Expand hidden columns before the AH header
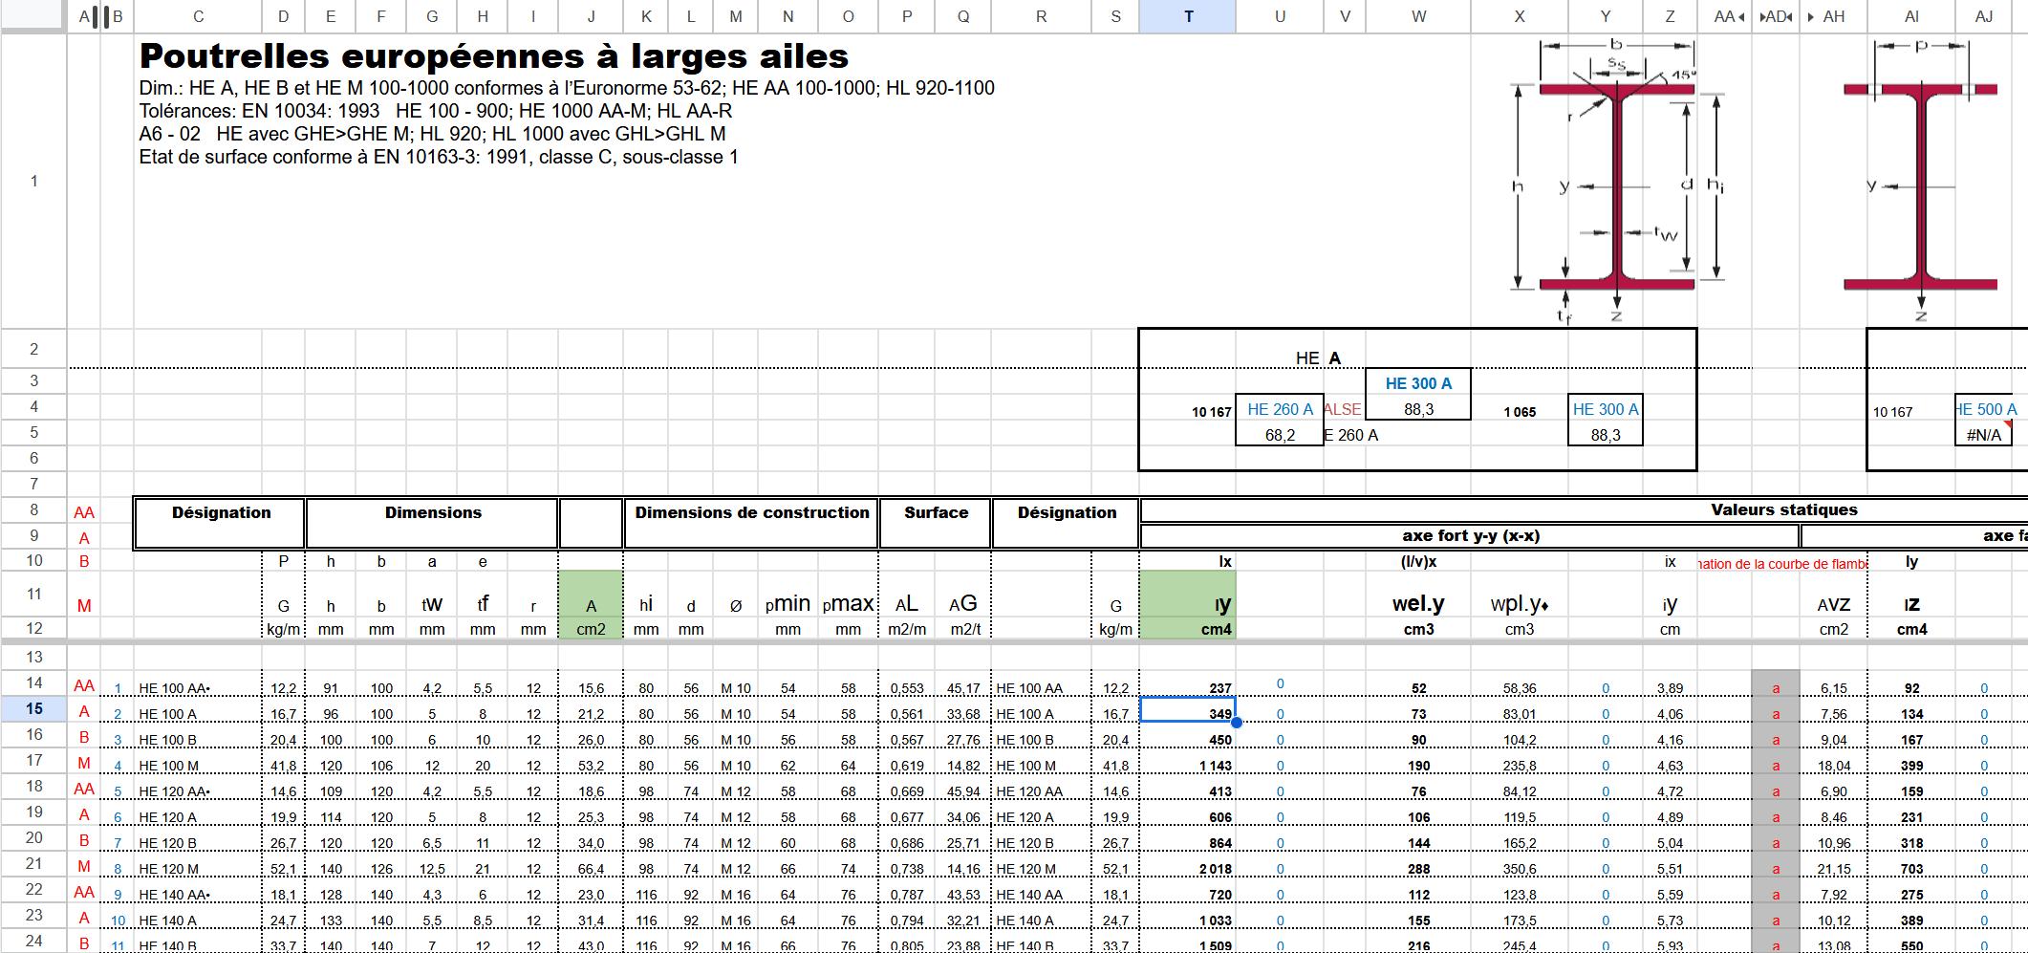The width and height of the screenshot is (2028, 953). coord(1809,15)
